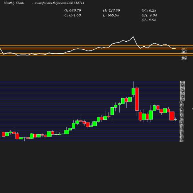193x193 pixels.
Task: Select the close value C: 691.60
Action: [x=73, y=15]
